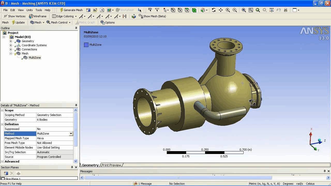Click the Generate Mesh button

click(x=71, y=10)
